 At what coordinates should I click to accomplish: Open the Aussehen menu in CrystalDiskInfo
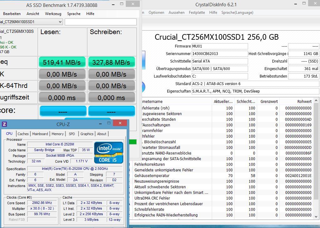pos(176,13)
